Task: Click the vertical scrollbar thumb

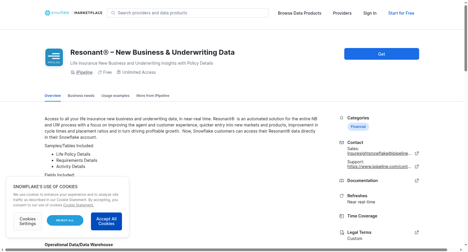Action: point(466,38)
